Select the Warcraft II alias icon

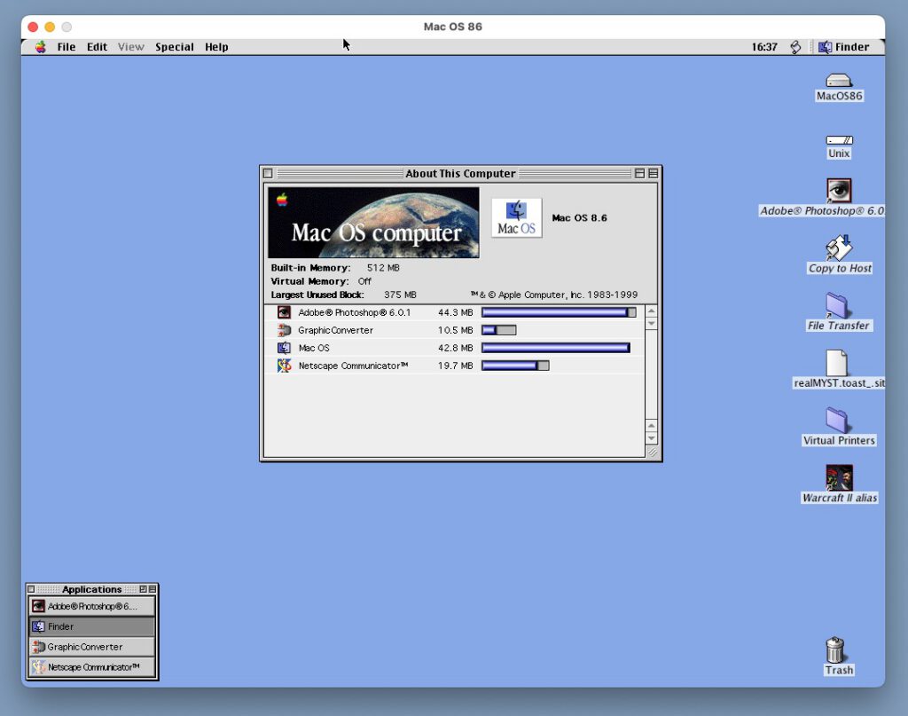pos(839,478)
